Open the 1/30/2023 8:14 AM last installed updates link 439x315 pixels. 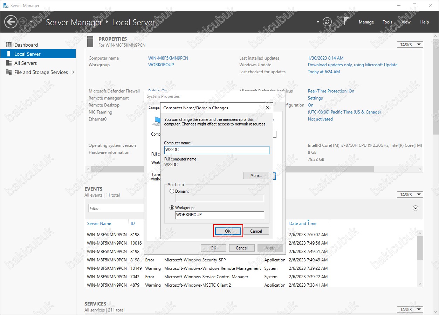(325, 58)
